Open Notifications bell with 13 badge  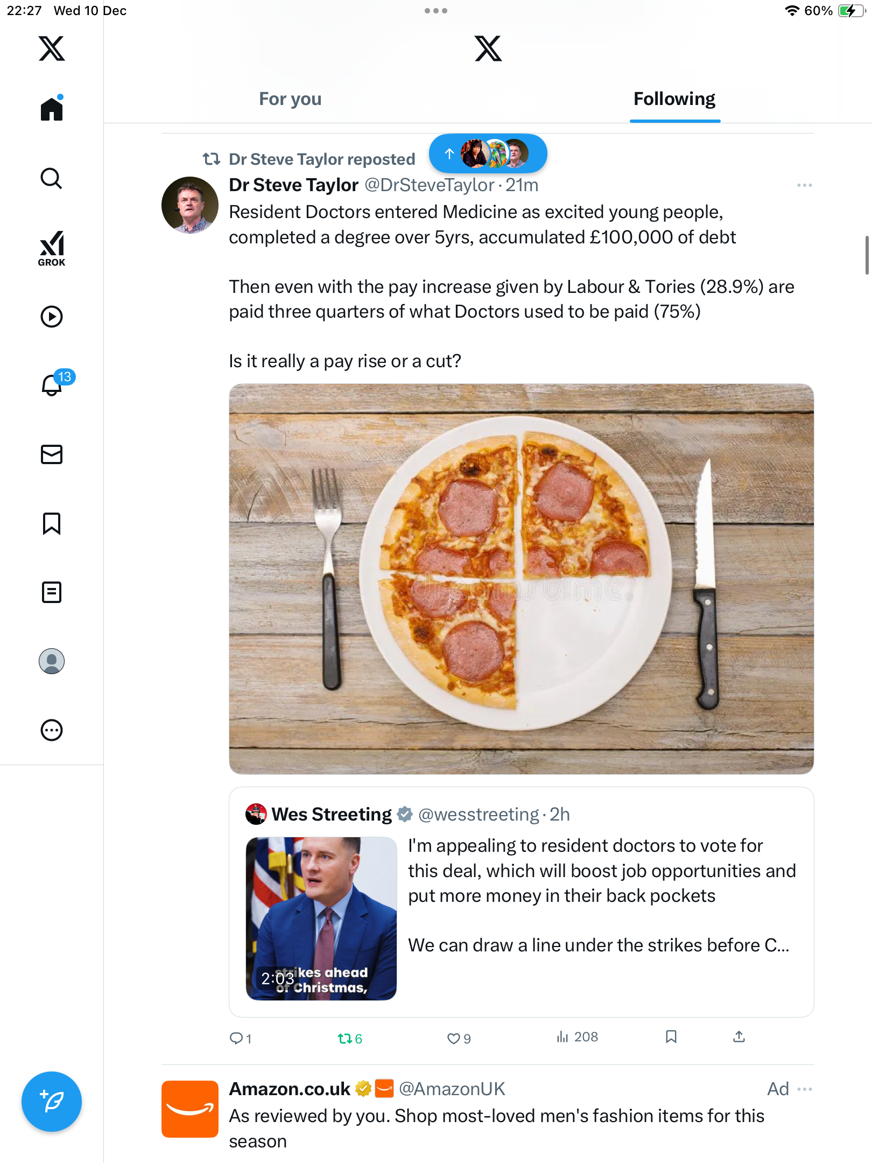point(52,385)
